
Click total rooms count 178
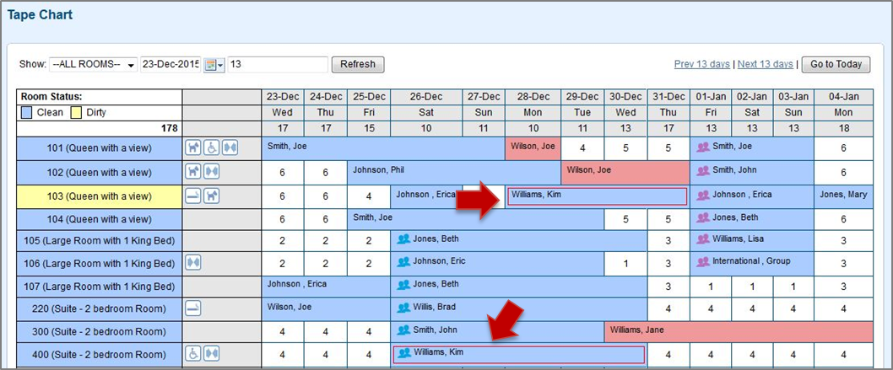click(x=169, y=128)
